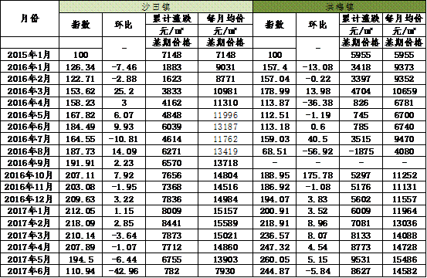
Task: Click the light green 沙田镇 header
Action: [x=156, y=6]
